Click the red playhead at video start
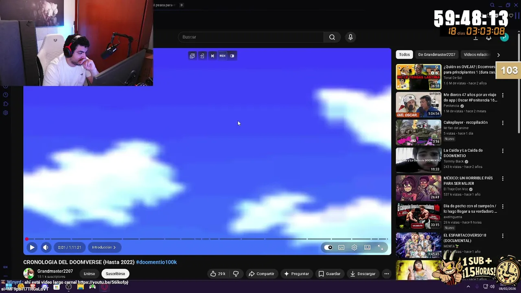Screen dimensions: 521x293 click(27, 239)
